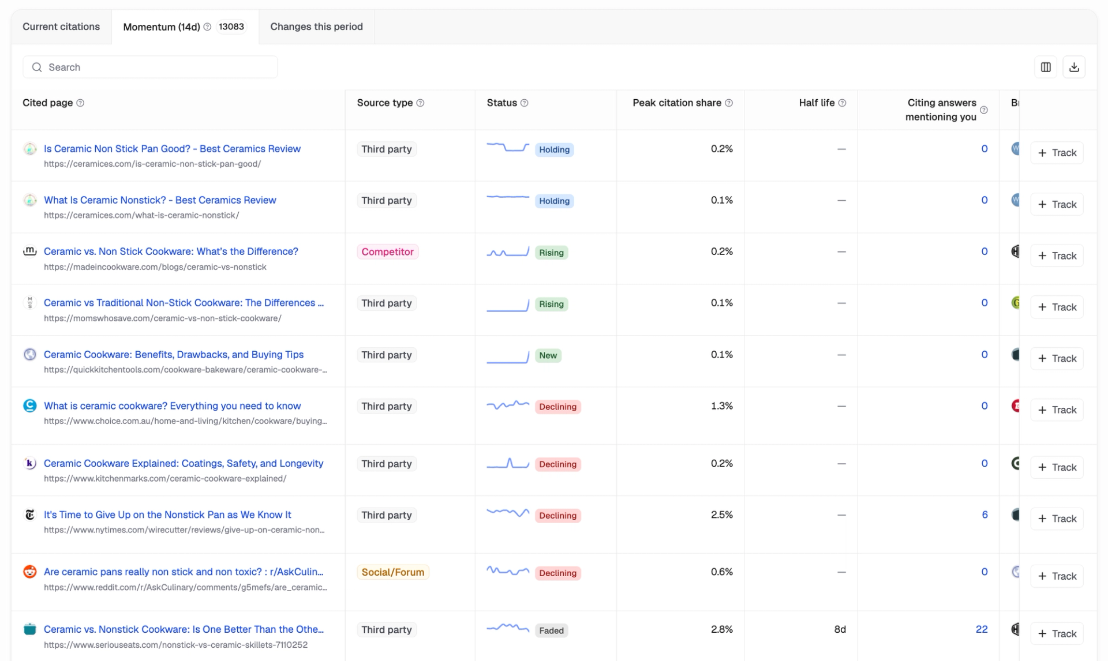The height and width of the screenshot is (661, 1108).
Task: Click help icon next to Momentum (14d)
Action: pos(207,27)
